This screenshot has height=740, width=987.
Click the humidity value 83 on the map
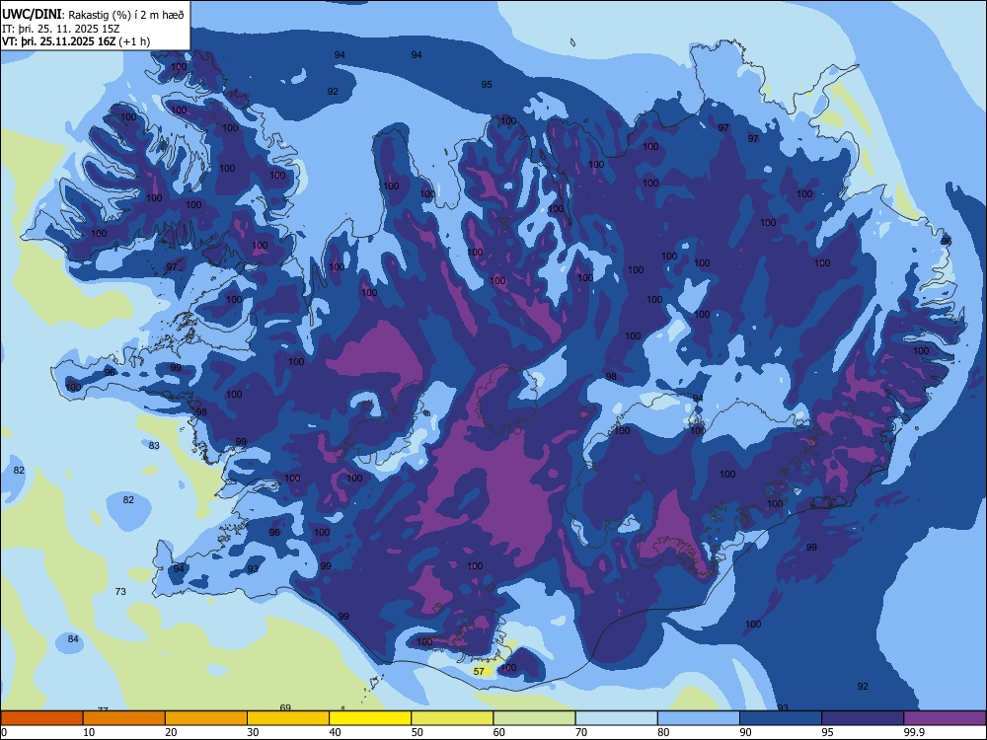(x=154, y=446)
